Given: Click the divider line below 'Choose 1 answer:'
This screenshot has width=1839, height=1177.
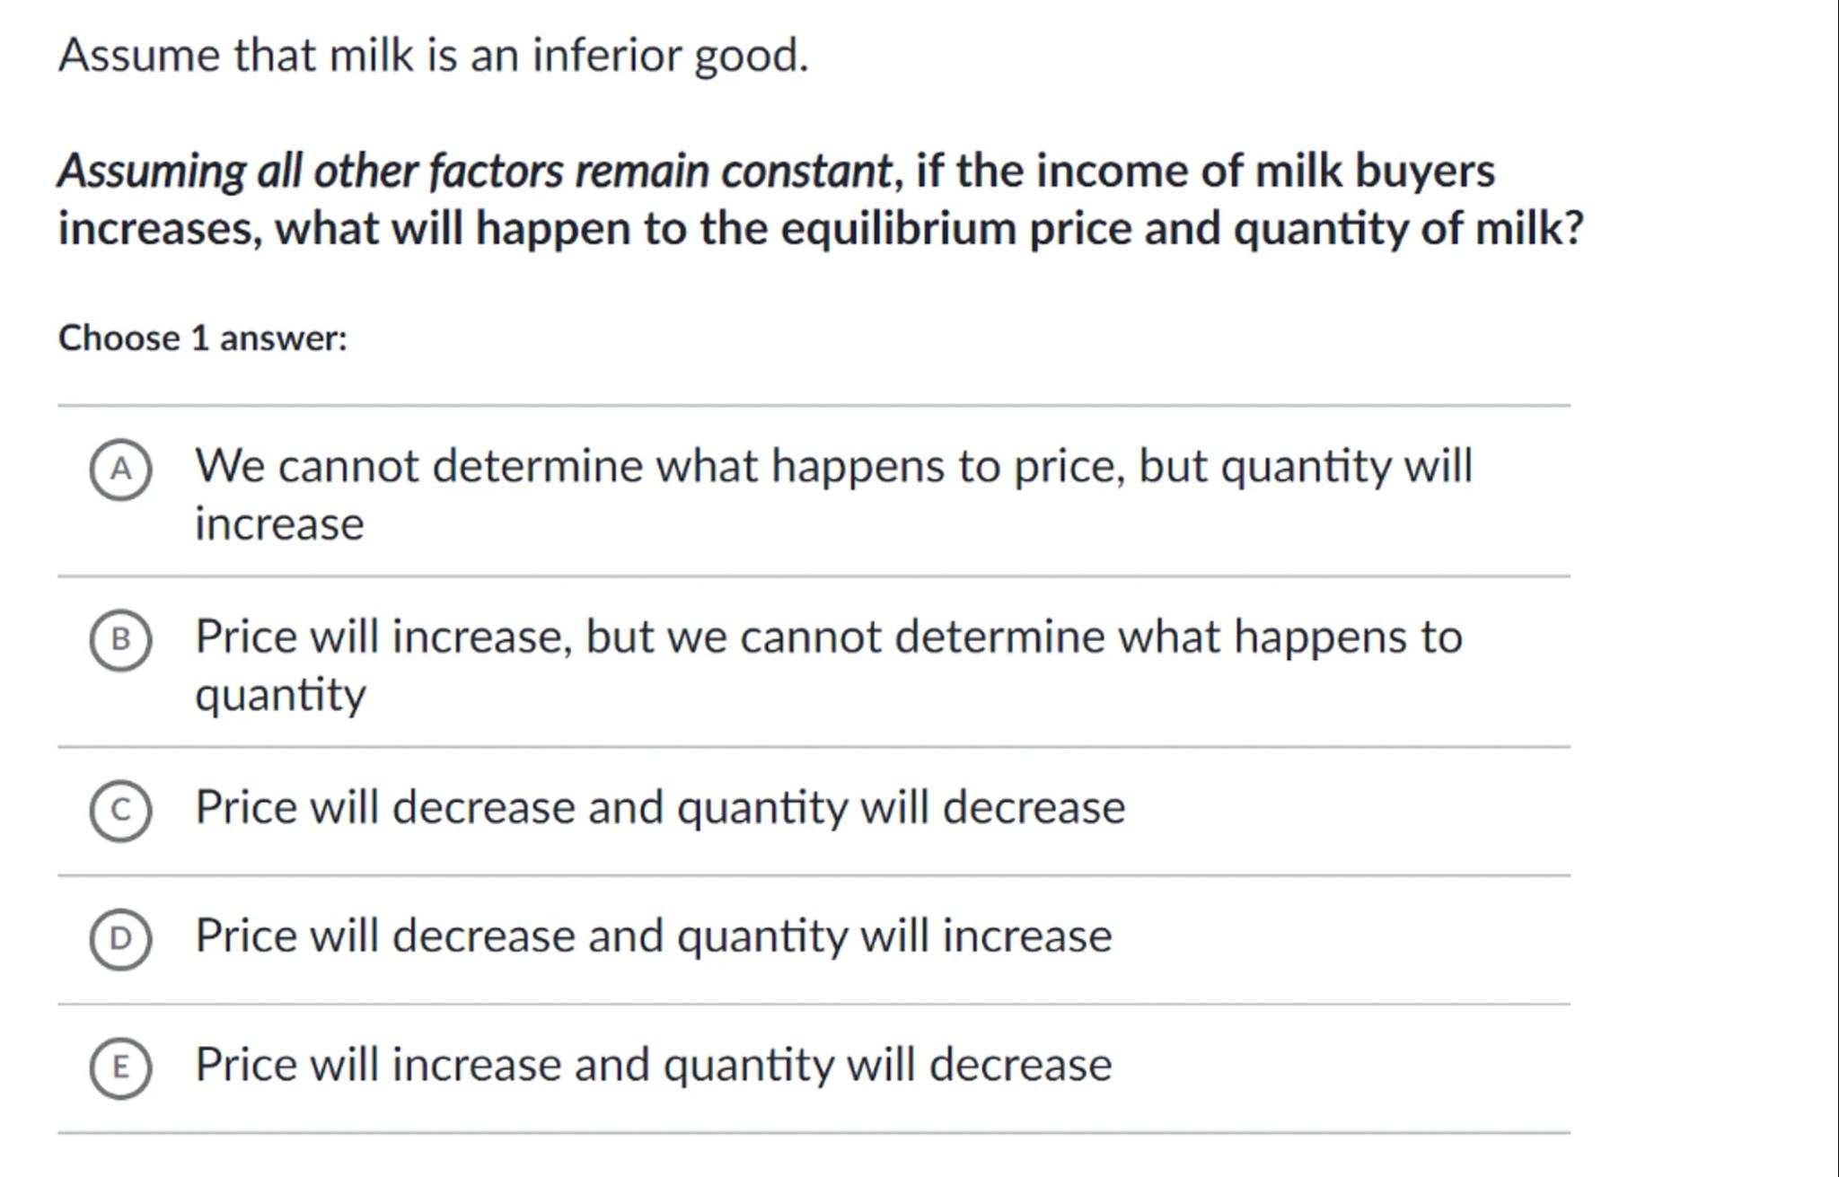Looking at the screenshot, I should tap(813, 405).
